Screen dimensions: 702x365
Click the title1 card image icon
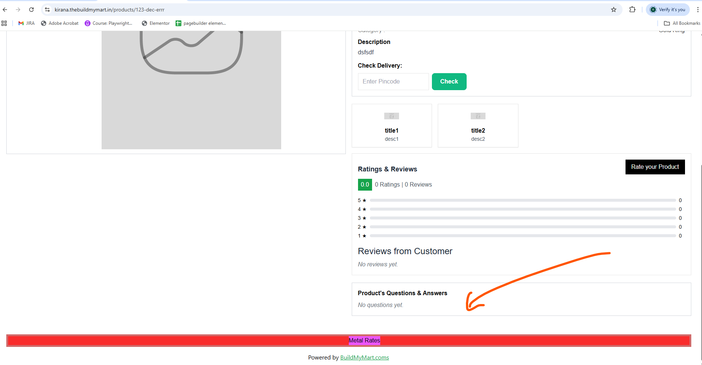(x=392, y=116)
